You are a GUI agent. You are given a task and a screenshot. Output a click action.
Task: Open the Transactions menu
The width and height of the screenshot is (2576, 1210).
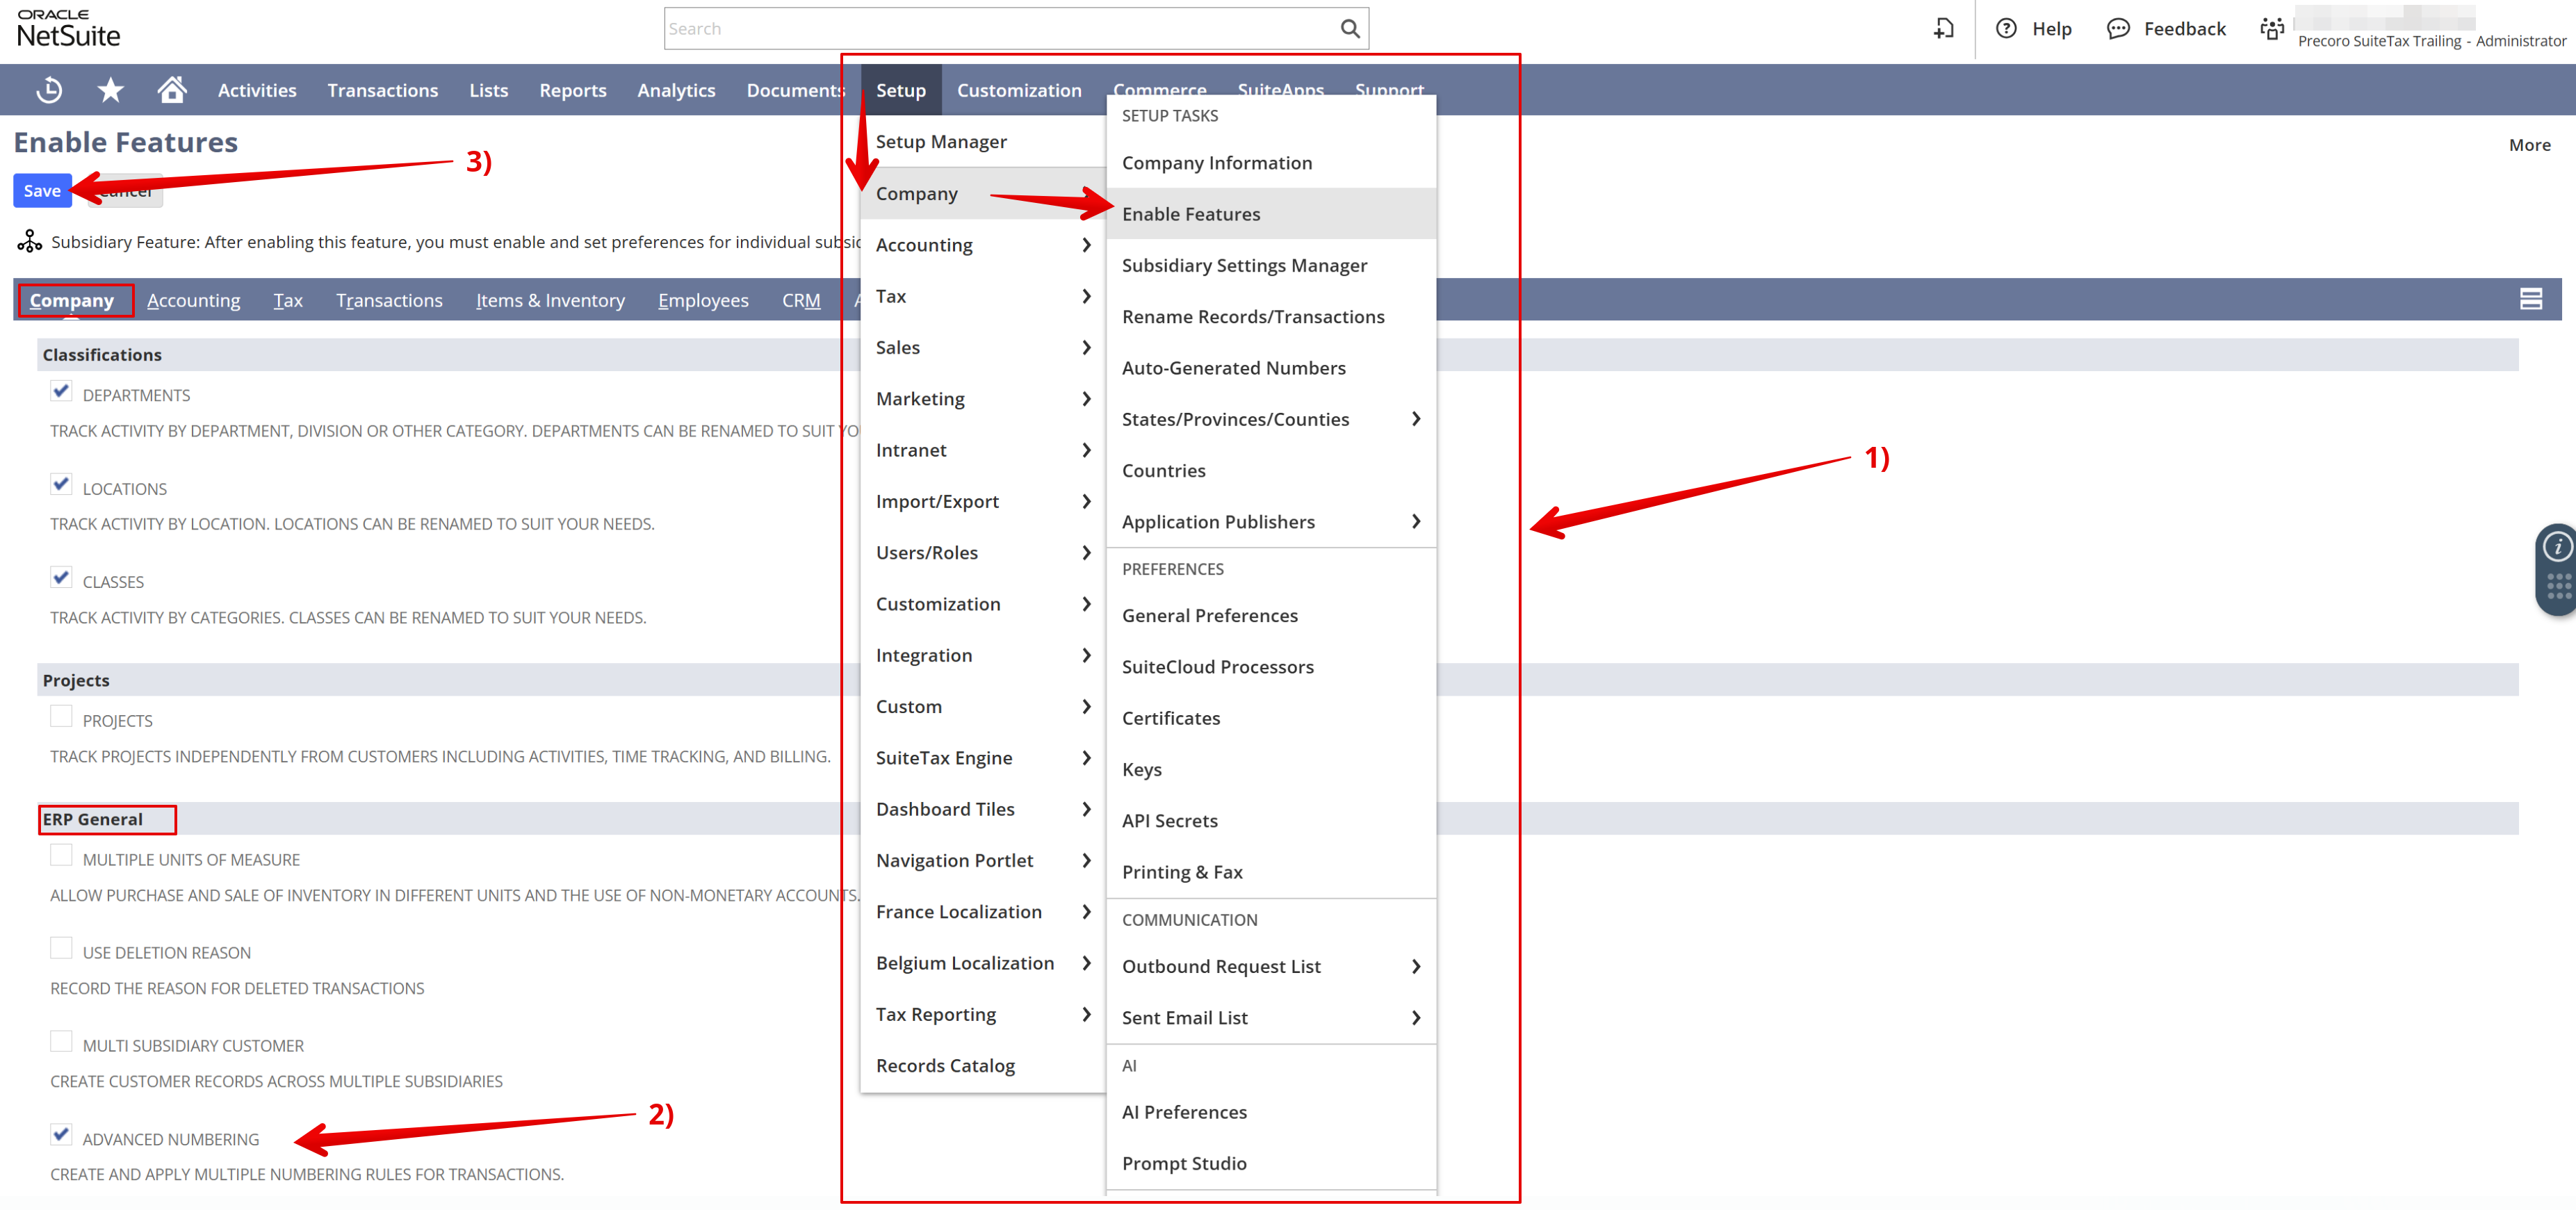tap(383, 90)
